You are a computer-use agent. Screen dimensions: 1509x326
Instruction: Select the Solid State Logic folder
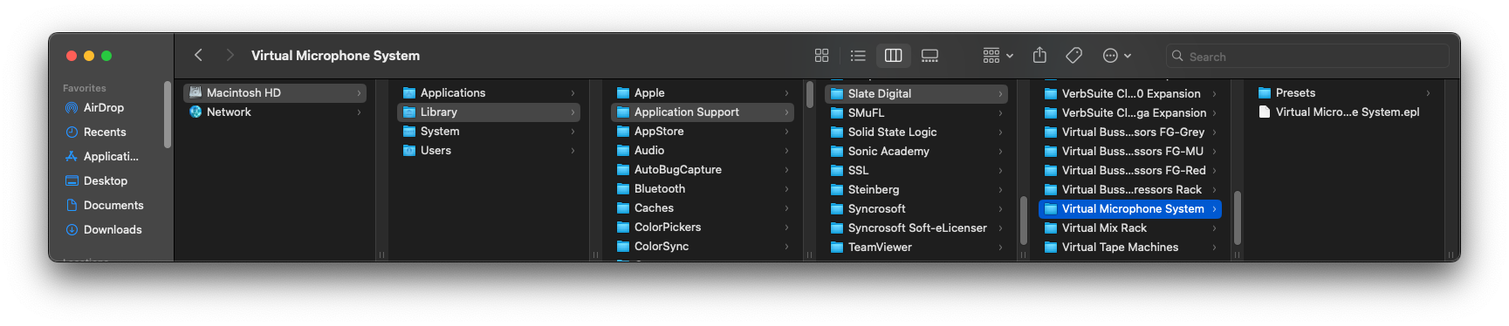click(x=916, y=132)
